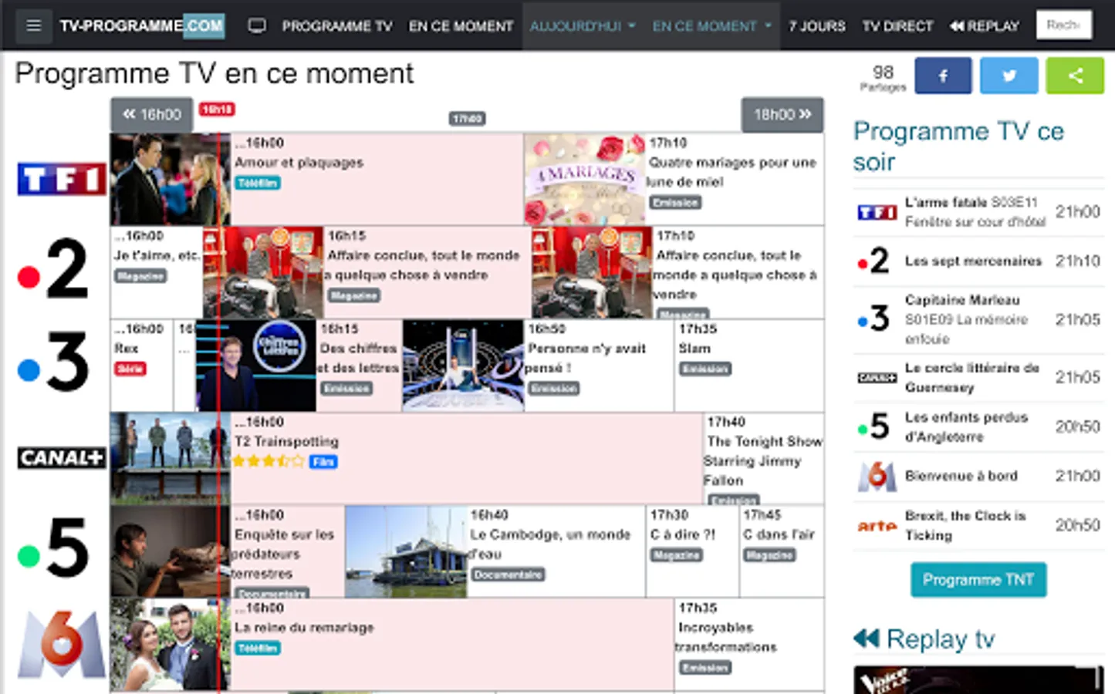This screenshot has height=694, width=1115.
Task: Click the Programme TNT button
Action: click(978, 580)
